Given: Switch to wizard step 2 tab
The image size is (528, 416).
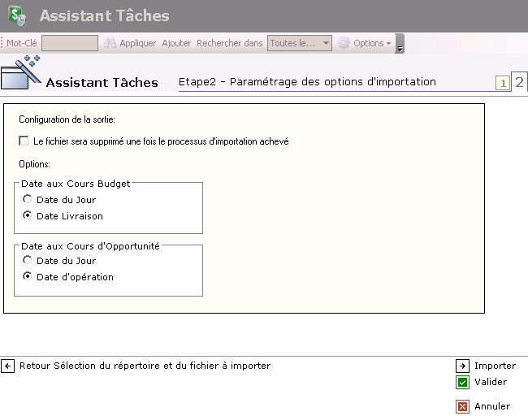Looking at the screenshot, I should (519, 81).
